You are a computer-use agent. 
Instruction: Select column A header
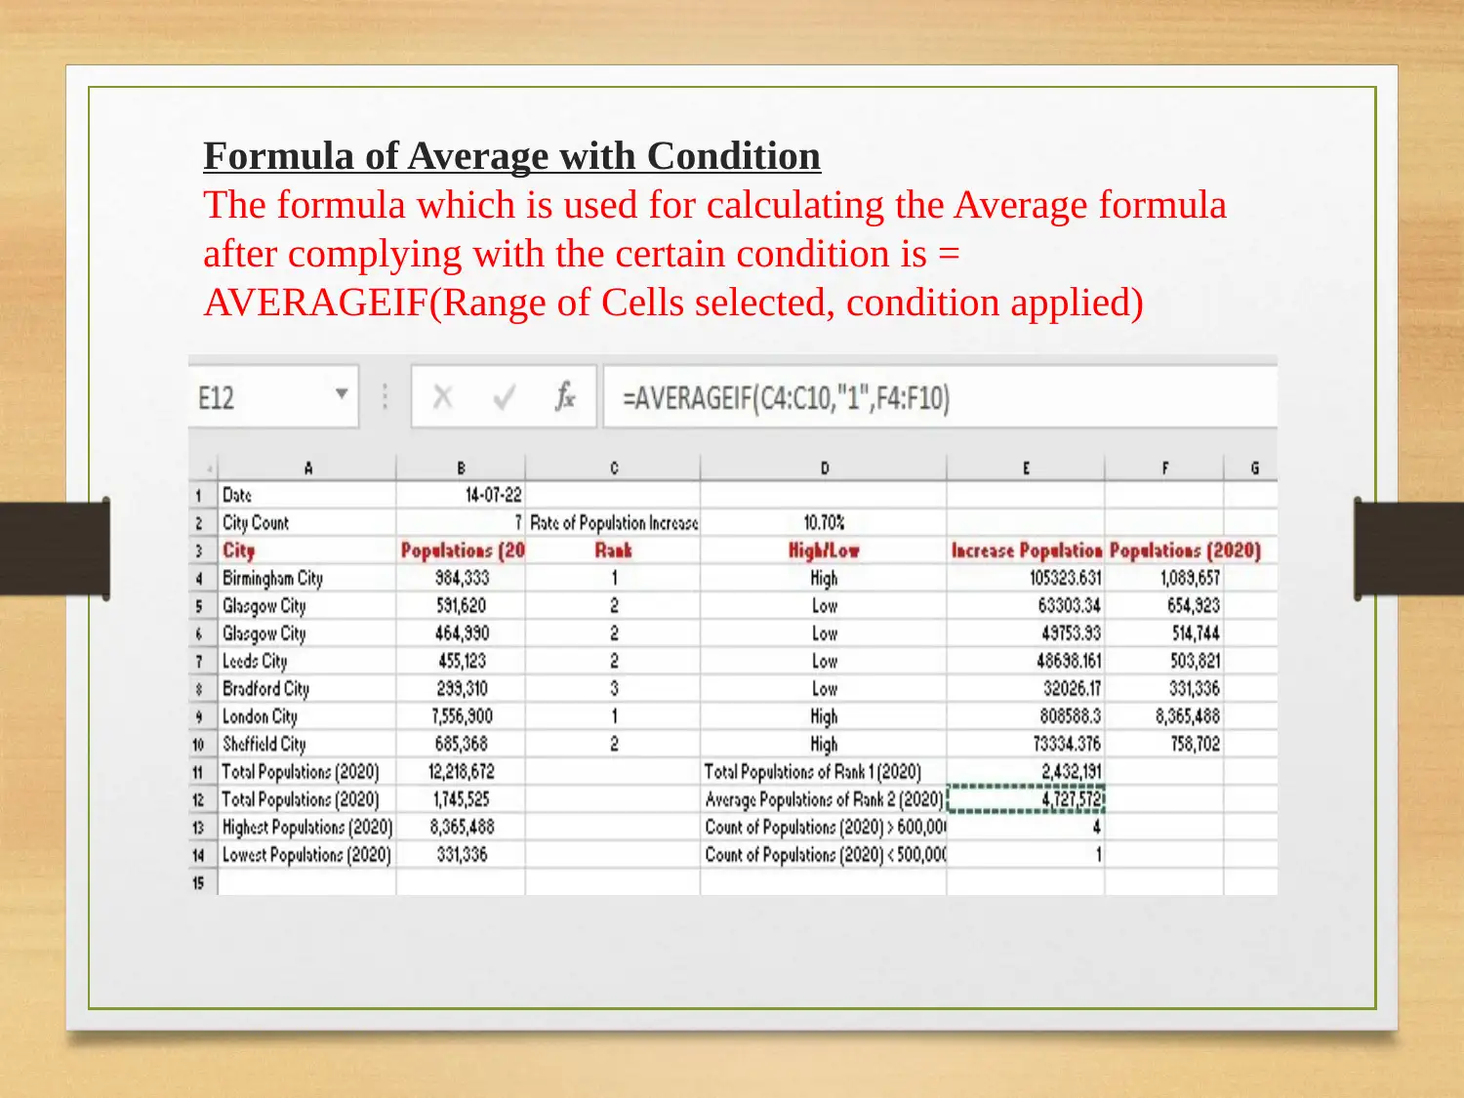tap(307, 468)
